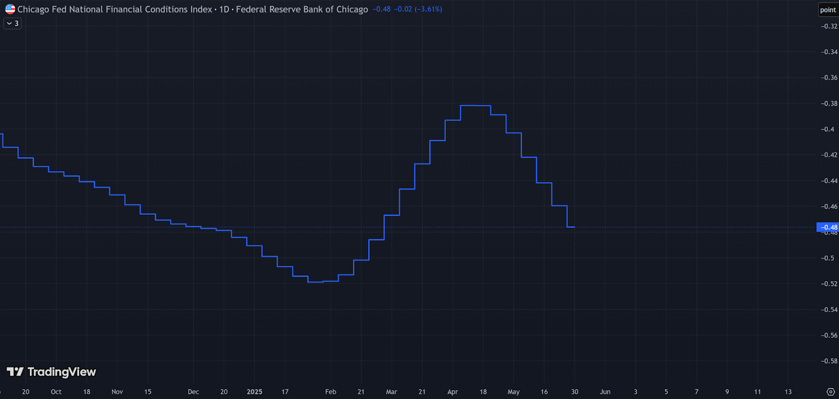Open chart settings gear icon at axis corner
This screenshot has width=839, height=399.
831,392
